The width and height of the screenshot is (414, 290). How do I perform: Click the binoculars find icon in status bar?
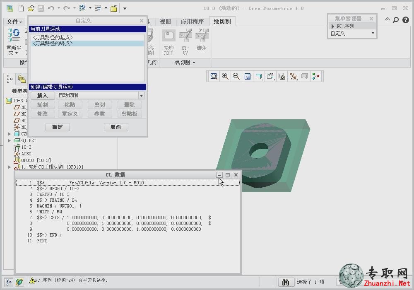click(x=286, y=283)
